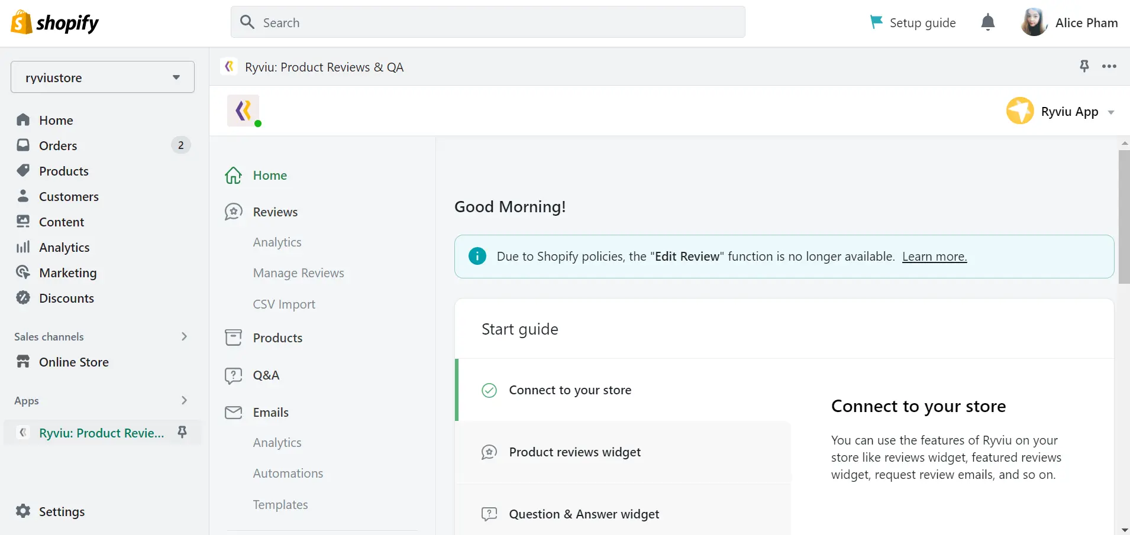Image resolution: width=1130 pixels, height=535 pixels.
Task: Mark the Connect to your store step complete
Action: 488,390
